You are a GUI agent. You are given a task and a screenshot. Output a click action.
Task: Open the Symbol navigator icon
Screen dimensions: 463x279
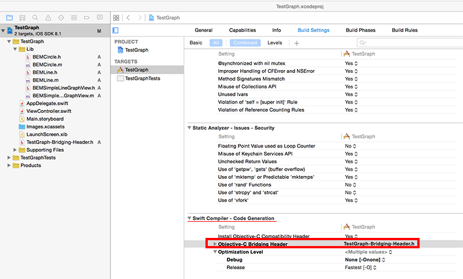[x=22, y=18]
